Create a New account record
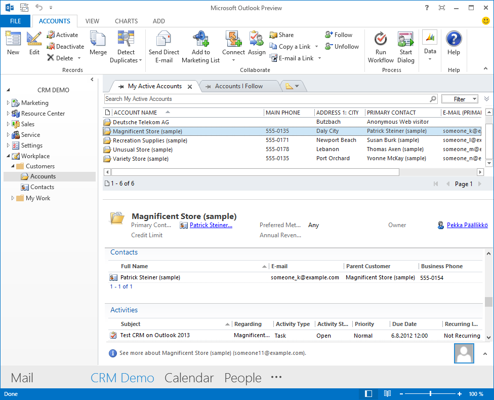 point(13,43)
